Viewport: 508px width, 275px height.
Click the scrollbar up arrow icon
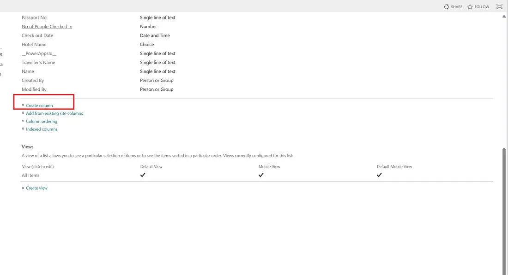(x=504, y=15)
